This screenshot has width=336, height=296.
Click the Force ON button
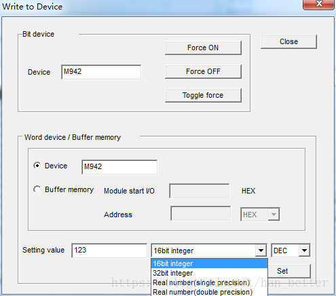(203, 48)
